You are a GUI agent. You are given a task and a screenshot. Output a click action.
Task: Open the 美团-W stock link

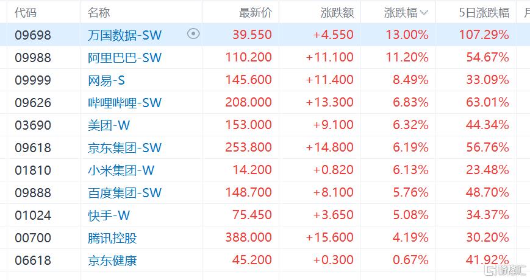point(109,125)
